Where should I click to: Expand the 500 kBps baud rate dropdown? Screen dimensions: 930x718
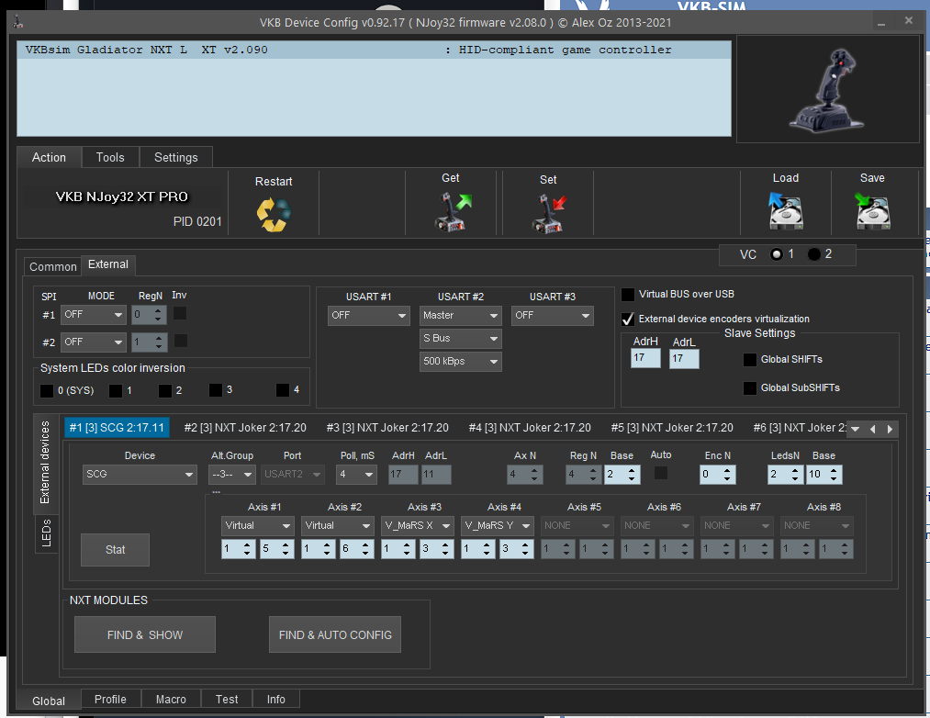(x=460, y=361)
